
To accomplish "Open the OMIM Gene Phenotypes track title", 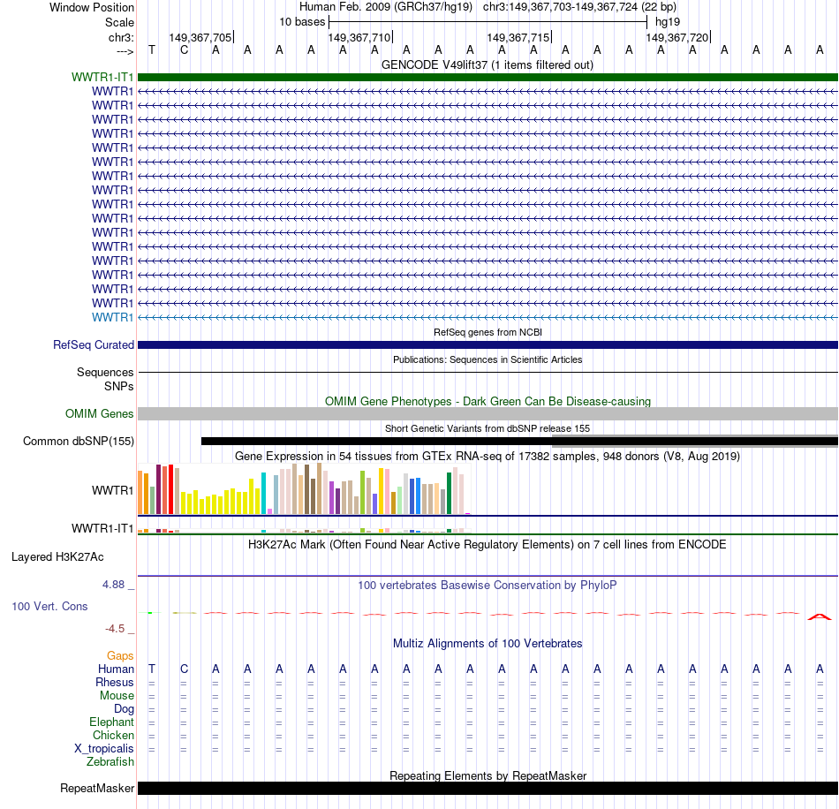I will (x=488, y=401).
